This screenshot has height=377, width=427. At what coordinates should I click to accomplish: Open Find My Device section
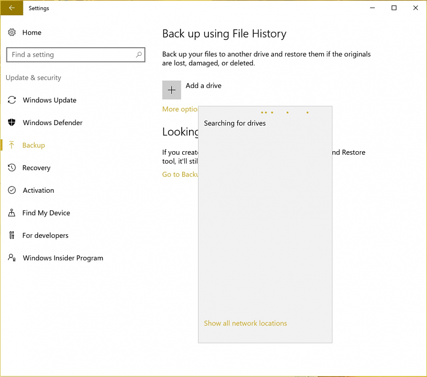tap(46, 213)
